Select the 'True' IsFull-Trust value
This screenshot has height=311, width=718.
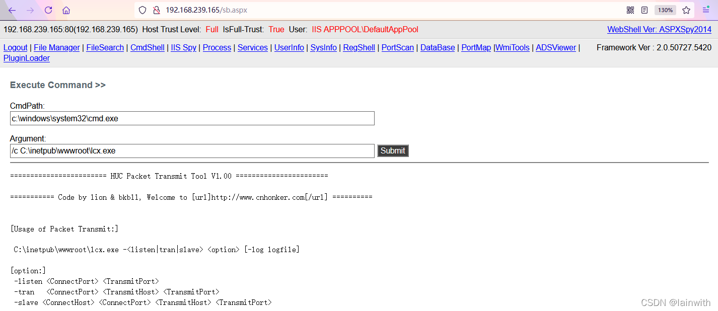pos(276,30)
